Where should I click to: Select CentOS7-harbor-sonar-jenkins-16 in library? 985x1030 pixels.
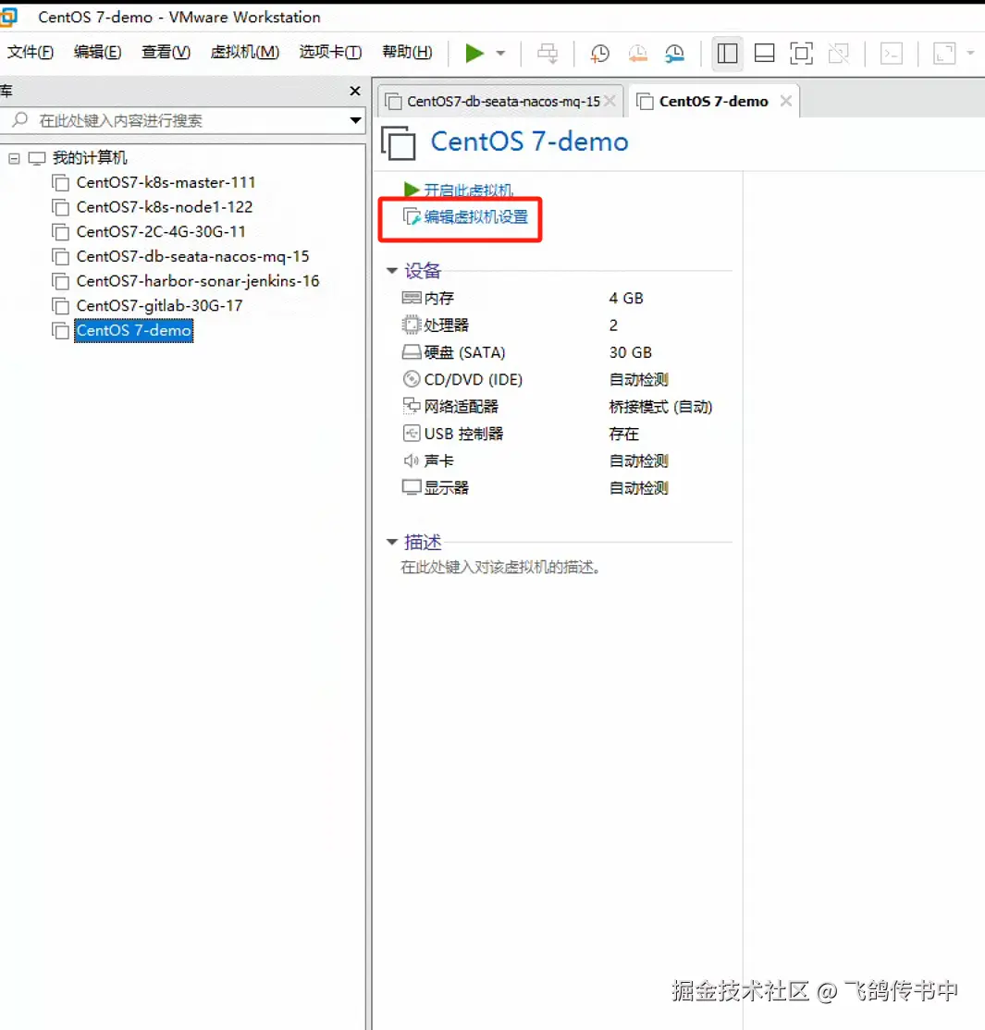198,280
